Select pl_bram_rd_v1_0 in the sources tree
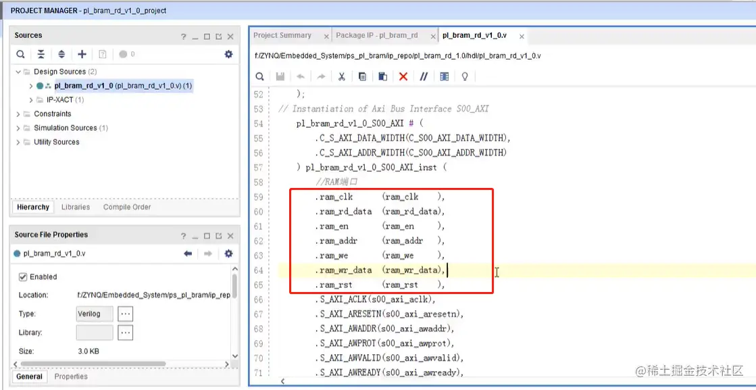The height and width of the screenshot is (390, 756). [x=124, y=86]
